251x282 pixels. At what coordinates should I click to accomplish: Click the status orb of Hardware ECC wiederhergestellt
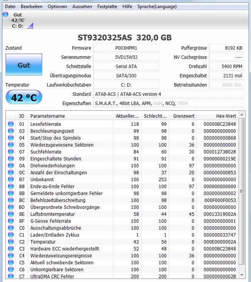[11, 249]
